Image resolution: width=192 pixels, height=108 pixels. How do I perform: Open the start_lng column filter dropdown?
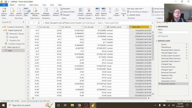tap(60, 27)
